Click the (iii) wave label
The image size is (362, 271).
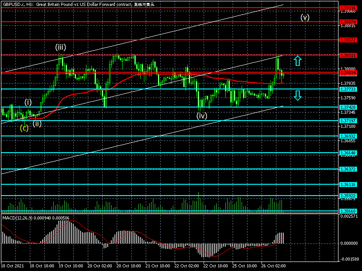(x=61, y=47)
